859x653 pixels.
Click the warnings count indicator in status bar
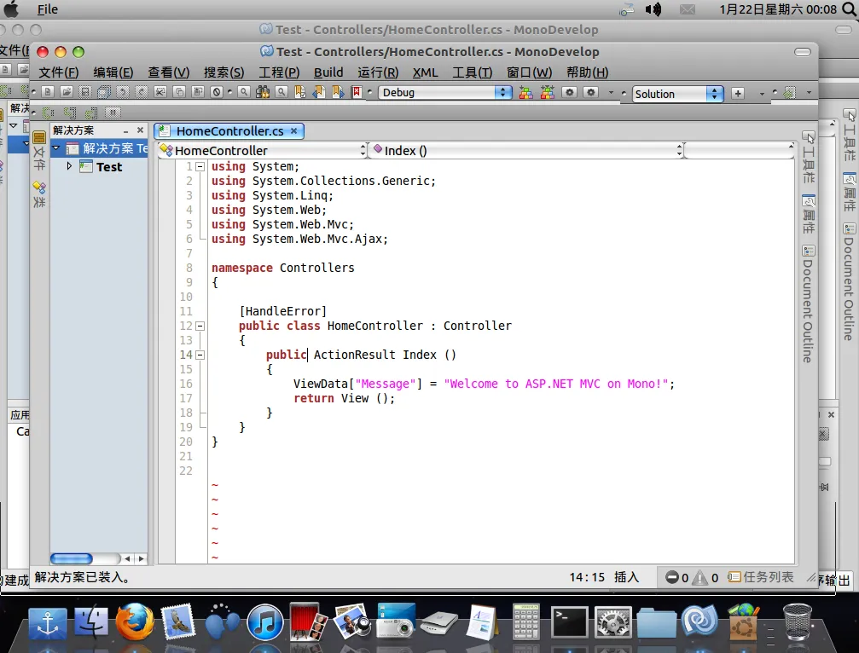[706, 577]
